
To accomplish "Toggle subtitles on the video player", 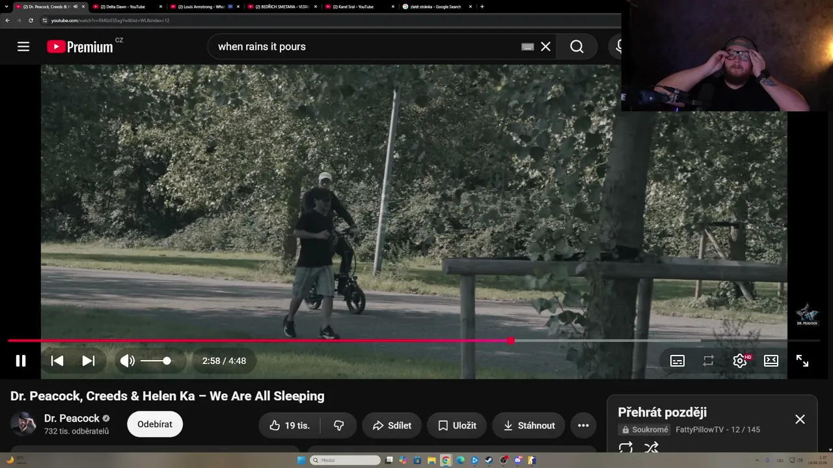I will tap(677, 361).
